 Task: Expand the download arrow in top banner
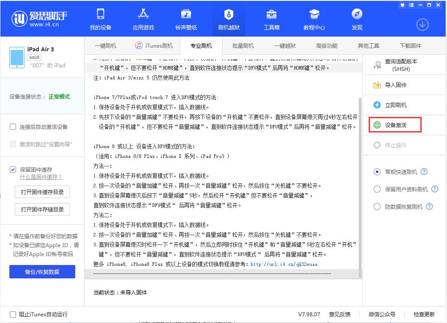coord(422,25)
